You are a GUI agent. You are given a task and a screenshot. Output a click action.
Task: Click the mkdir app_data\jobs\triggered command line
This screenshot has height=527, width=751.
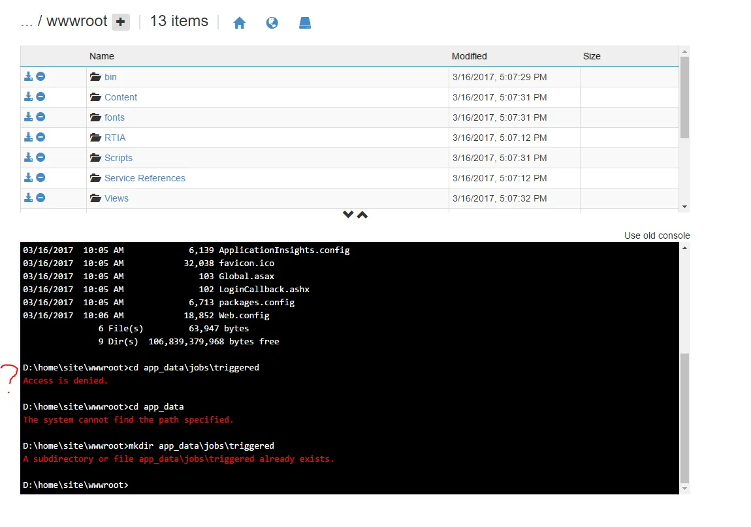pyautogui.click(x=148, y=445)
